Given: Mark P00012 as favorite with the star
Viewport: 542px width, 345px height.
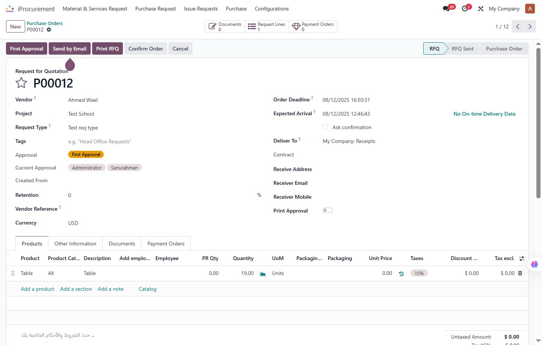Looking at the screenshot, I should point(21,83).
